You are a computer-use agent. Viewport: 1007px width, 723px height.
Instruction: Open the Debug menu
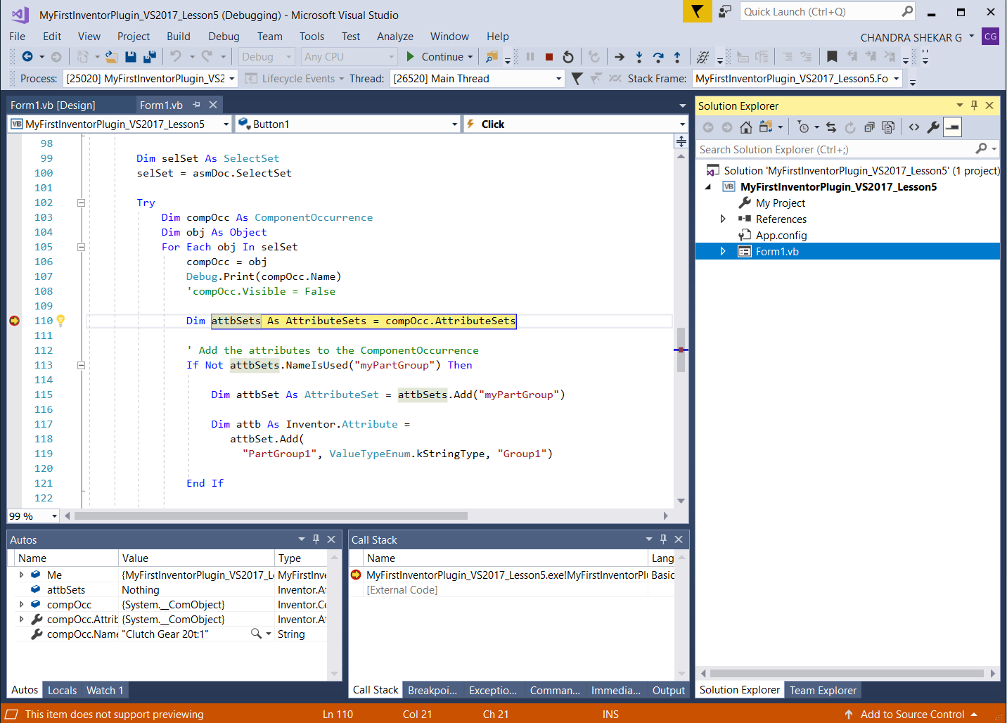coord(224,37)
